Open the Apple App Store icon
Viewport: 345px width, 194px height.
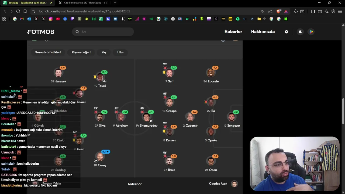pos(300,32)
